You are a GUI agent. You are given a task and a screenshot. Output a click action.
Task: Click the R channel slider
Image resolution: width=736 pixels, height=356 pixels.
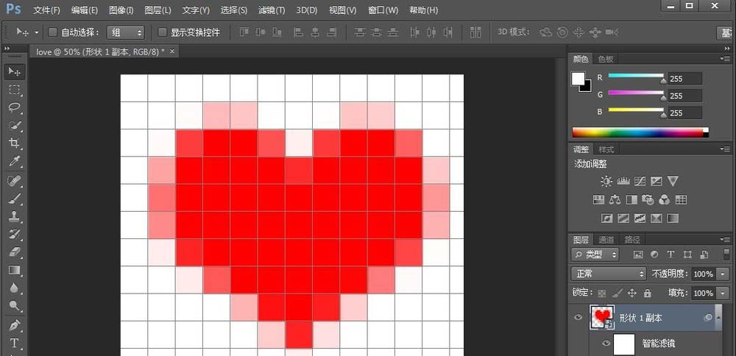point(636,76)
